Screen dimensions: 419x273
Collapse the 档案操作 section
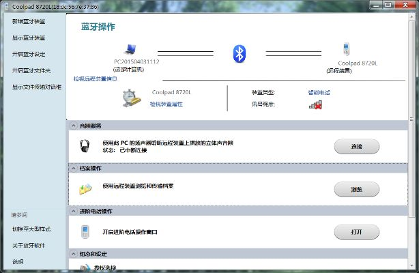(74, 168)
